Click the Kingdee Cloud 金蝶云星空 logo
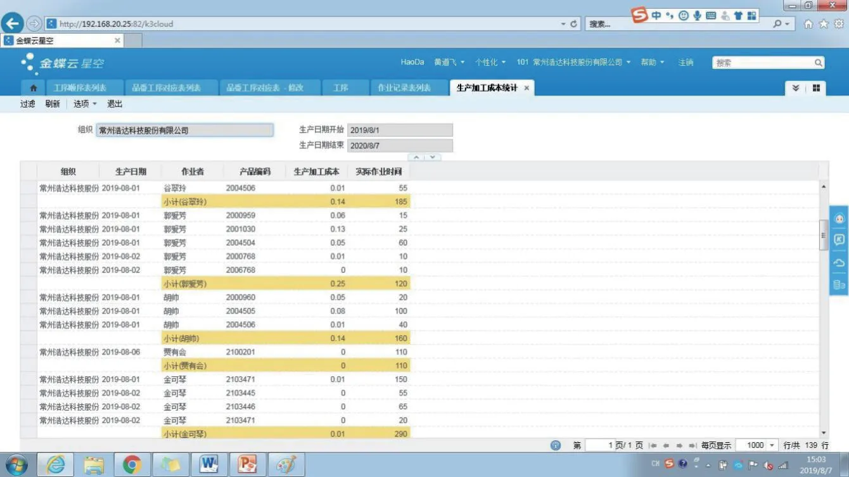This screenshot has height=477, width=849. pos(61,63)
